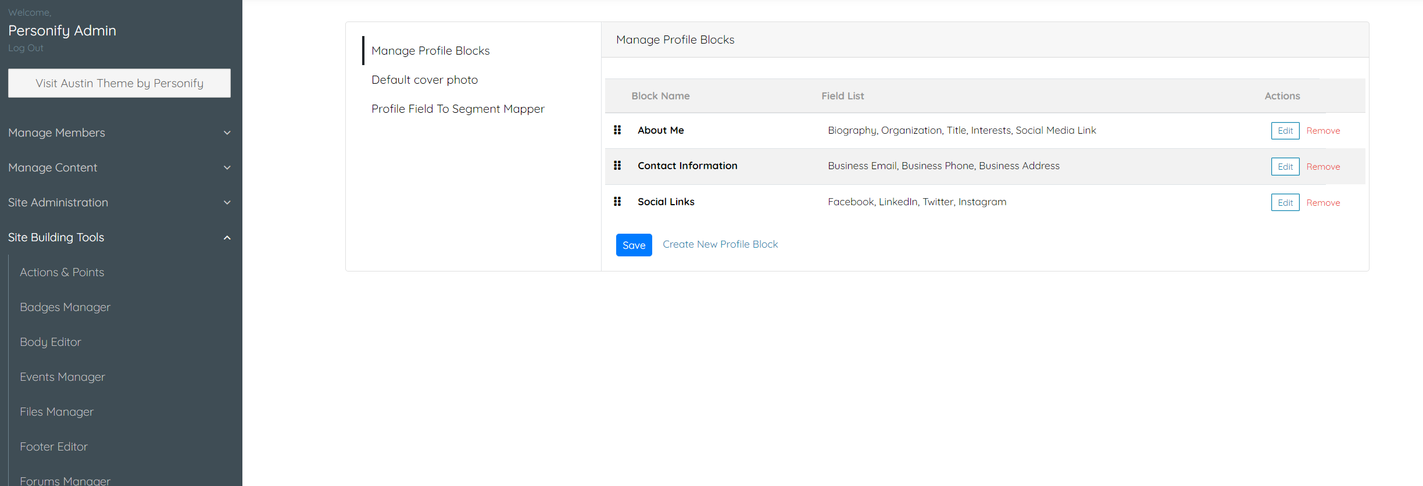Expand the Manage Members chevron
1423x486 pixels.
tap(227, 133)
